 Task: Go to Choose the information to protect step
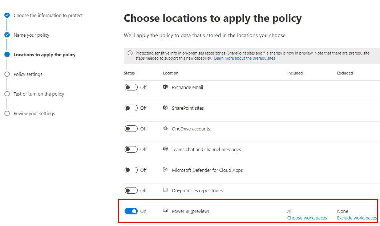click(48, 16)
